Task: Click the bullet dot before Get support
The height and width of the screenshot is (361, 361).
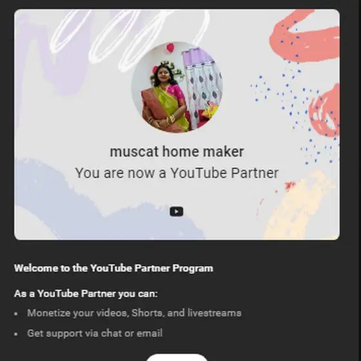Action: (15, 334)
